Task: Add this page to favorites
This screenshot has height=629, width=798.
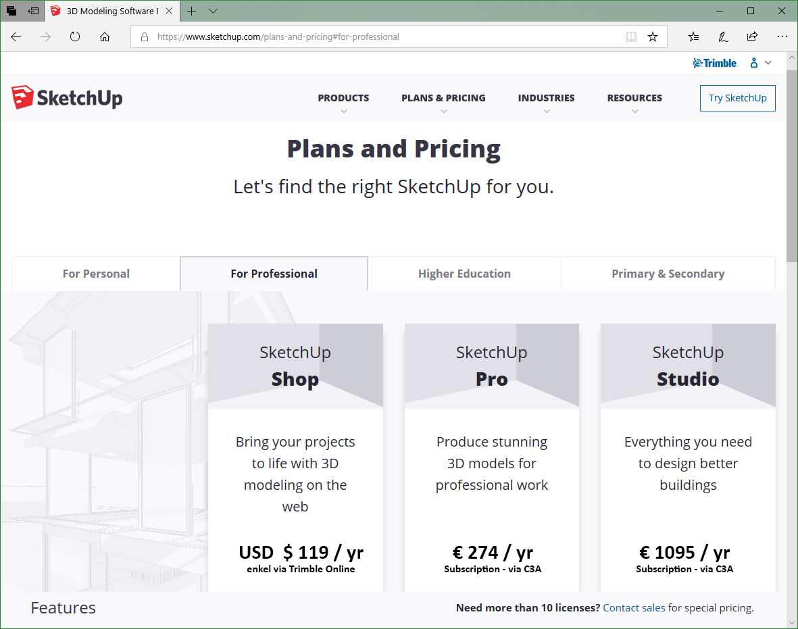Action: (x=653, y=36)
